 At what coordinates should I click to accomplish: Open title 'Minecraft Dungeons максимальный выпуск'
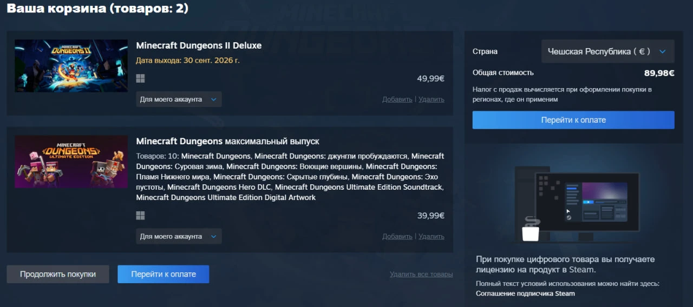click(x=227, y=141)
